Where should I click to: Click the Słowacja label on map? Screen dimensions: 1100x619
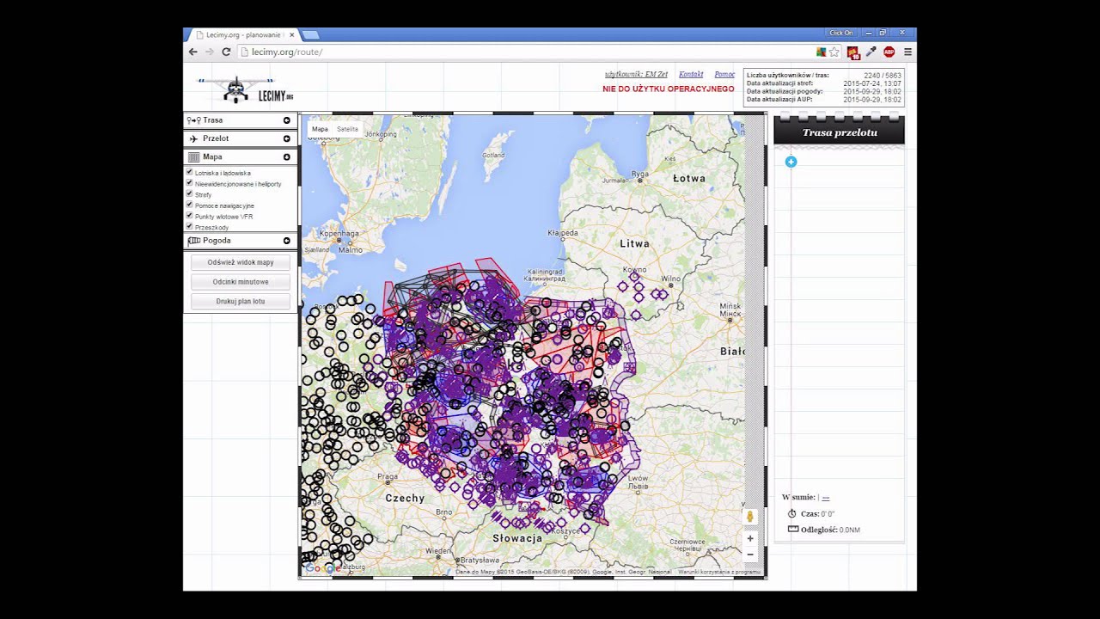click(x=517, y=538)
